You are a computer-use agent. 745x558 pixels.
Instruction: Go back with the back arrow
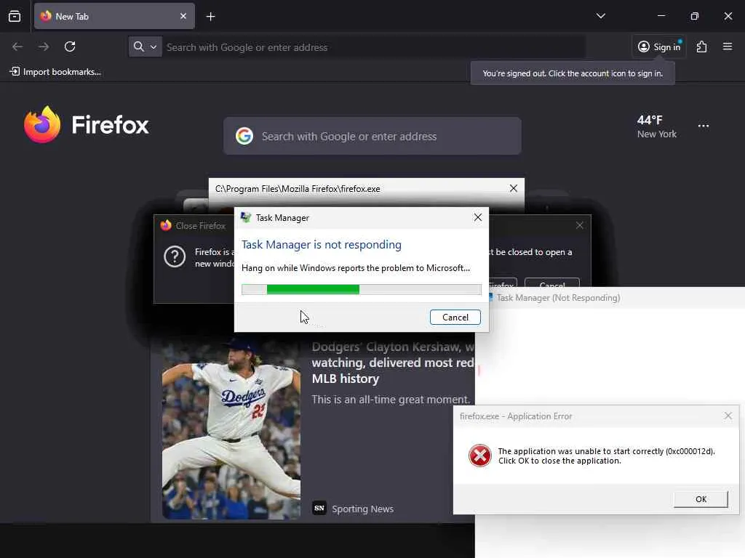click(x=17, y=46)
